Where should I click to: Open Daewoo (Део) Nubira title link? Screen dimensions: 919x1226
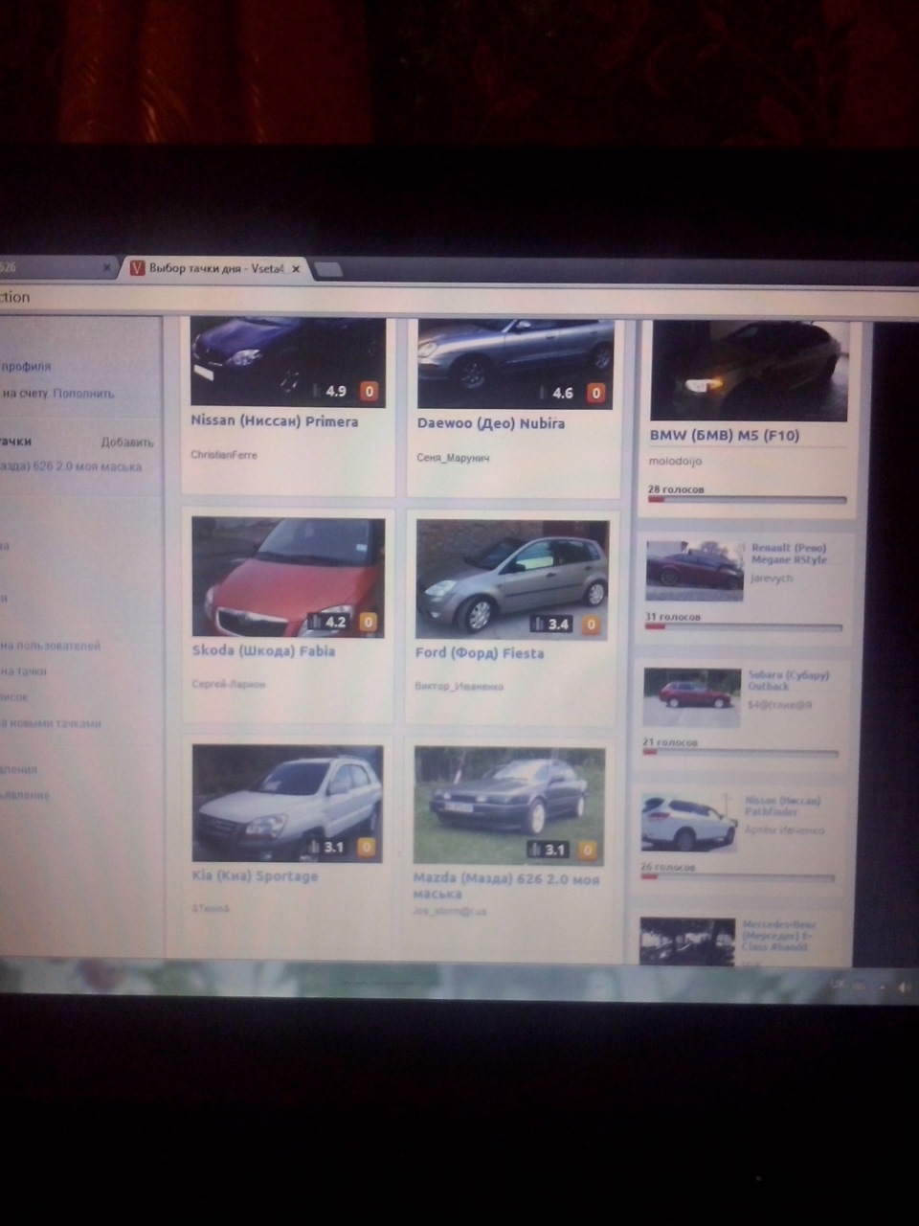[x=491, y=423]
